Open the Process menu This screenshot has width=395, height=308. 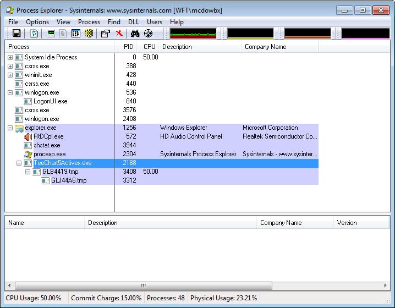coord(89,22)
